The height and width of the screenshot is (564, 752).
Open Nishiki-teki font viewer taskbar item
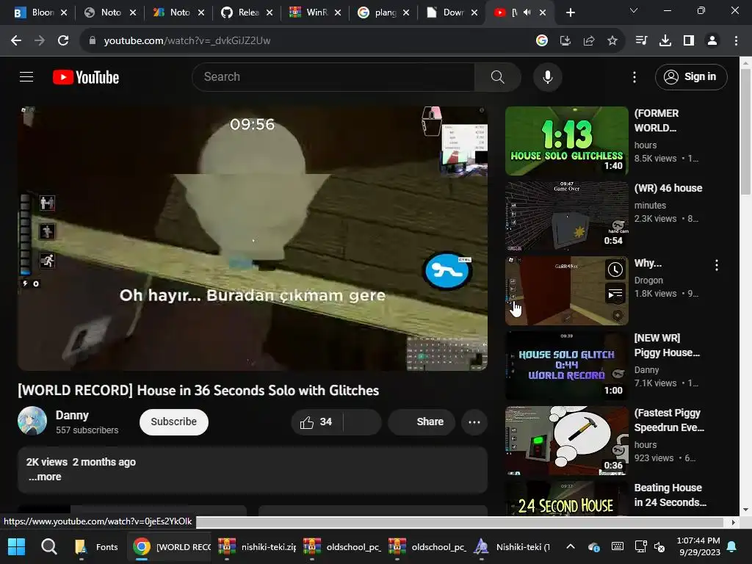512,546
